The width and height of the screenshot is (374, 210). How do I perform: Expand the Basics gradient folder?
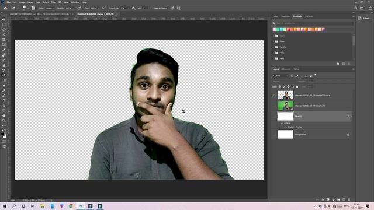coord(273,36)
